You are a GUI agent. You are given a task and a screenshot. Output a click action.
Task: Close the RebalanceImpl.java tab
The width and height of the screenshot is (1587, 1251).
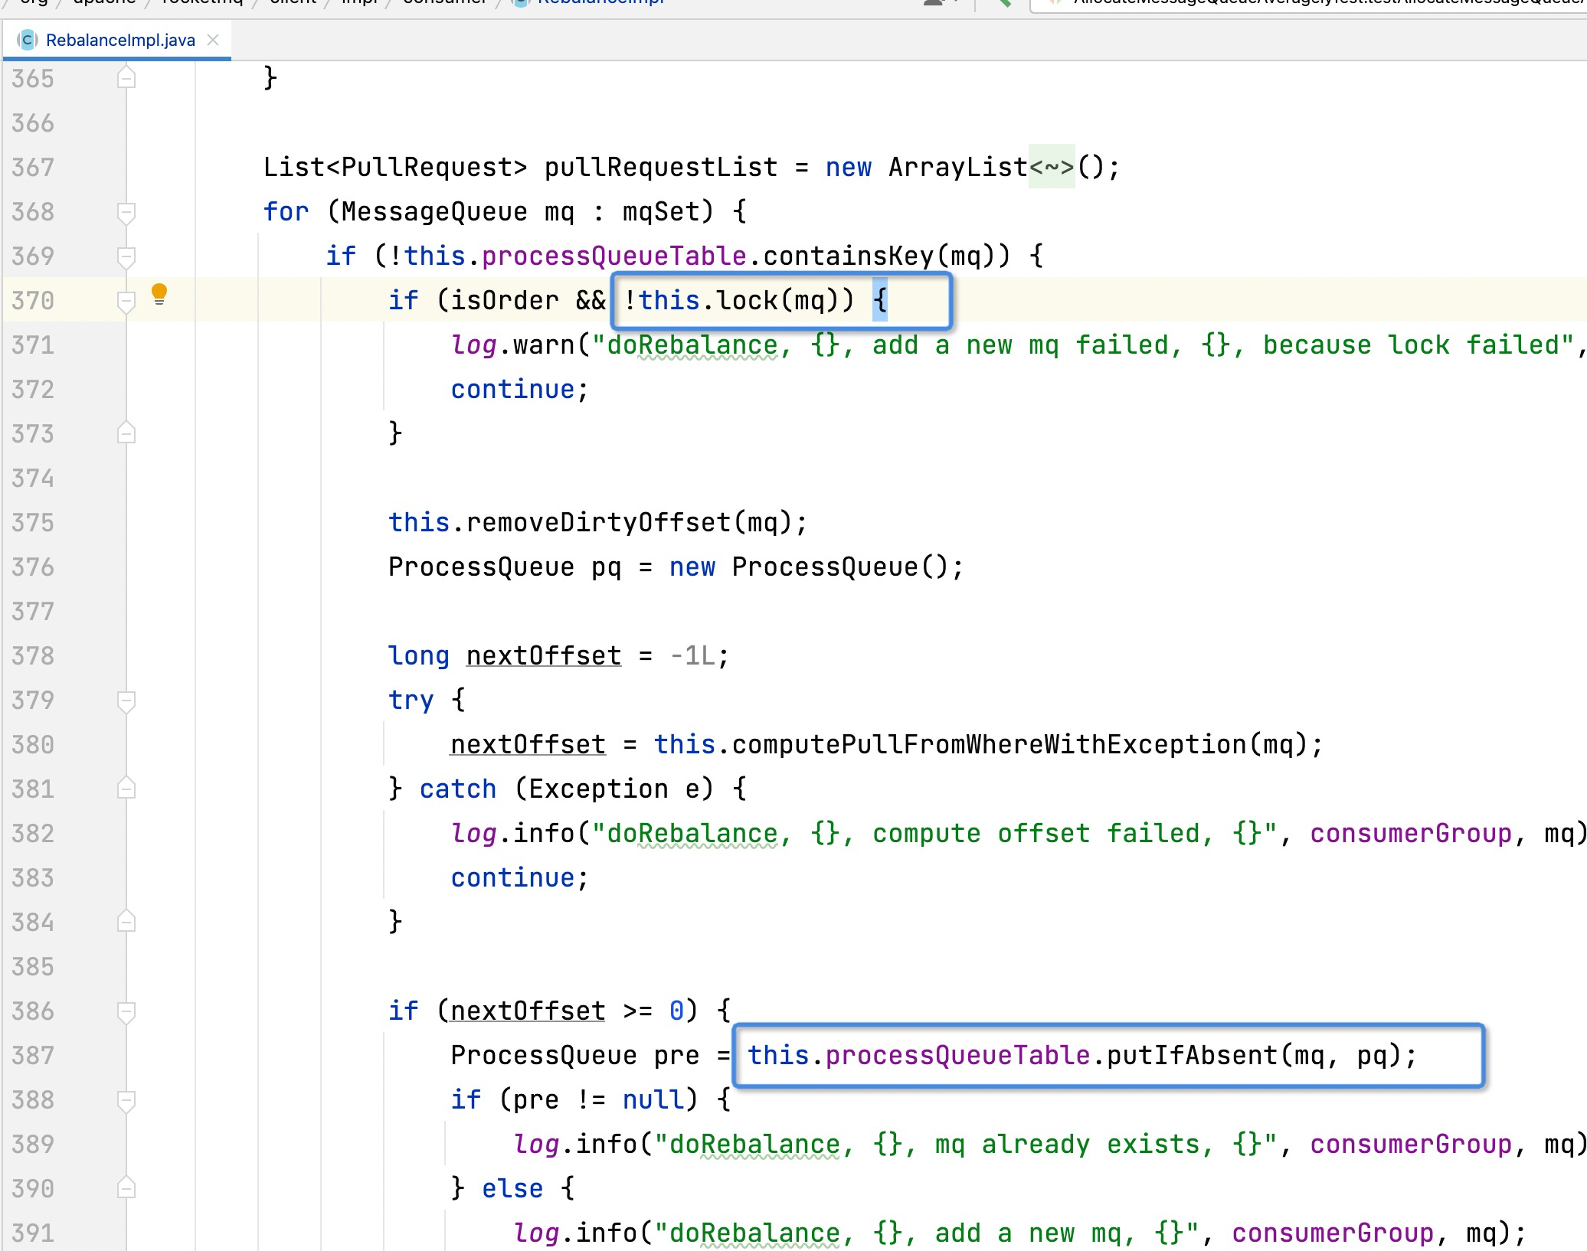tap(213, 40)
